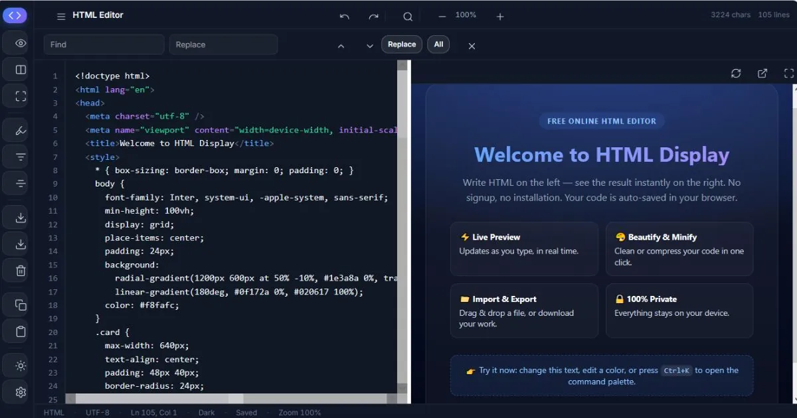This screenshot has width=797, height=418.
Task: Click Zoom 100% in the status bar
Action: (300, 413)
